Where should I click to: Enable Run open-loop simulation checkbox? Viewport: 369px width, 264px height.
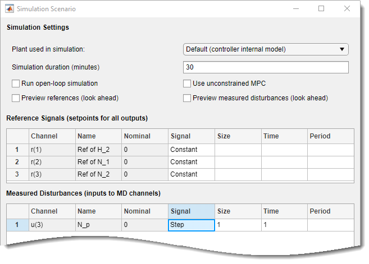tap(16, 84)
